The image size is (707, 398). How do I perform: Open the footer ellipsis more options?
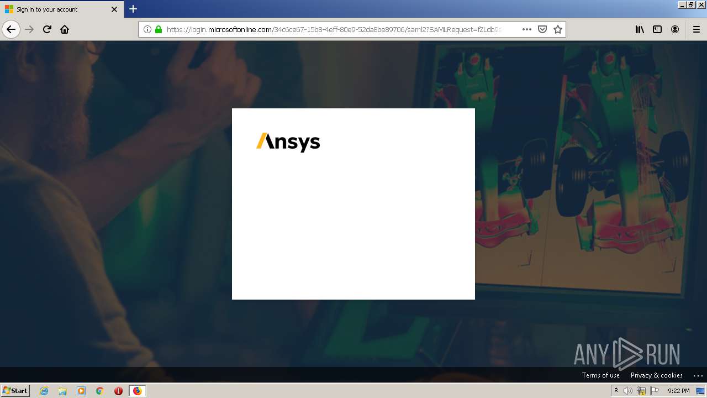pyautogui.click(x=697, y=375)
